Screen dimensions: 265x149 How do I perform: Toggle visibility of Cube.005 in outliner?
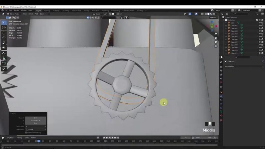(259, 36)
